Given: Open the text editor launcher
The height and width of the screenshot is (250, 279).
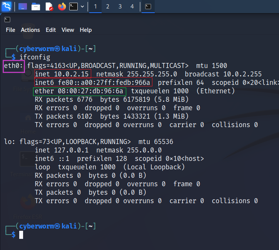Looking at the screenshot, I should click(49, 7).
